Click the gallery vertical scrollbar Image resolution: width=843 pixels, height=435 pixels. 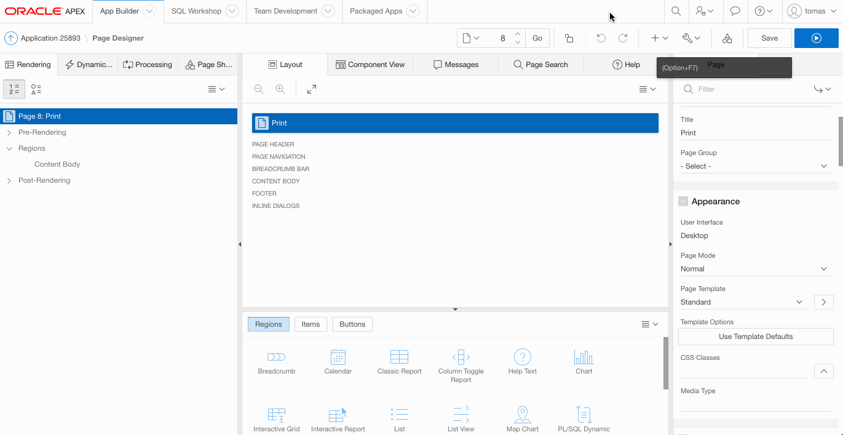tap(665, 363)
